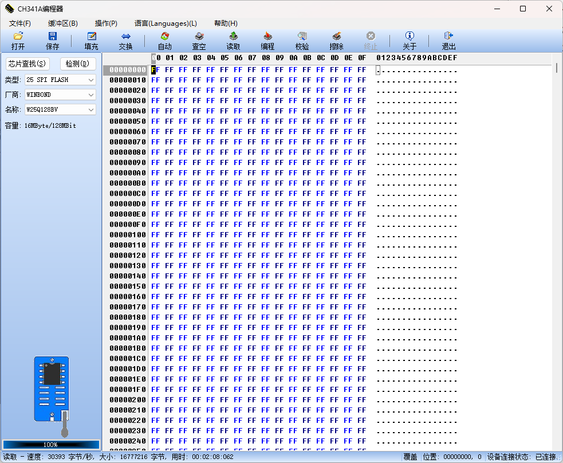Screen dimensions: 563x463
Task: Click the 退出 (Exit) toolbar icon
Action: [448, 36]
